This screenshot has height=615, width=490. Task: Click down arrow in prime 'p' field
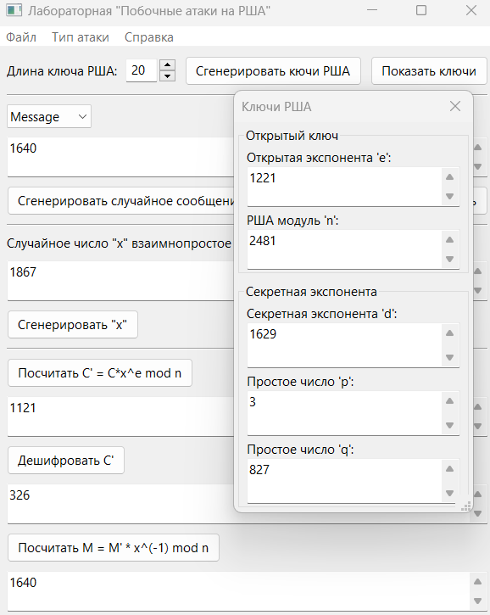coord(449,425)
